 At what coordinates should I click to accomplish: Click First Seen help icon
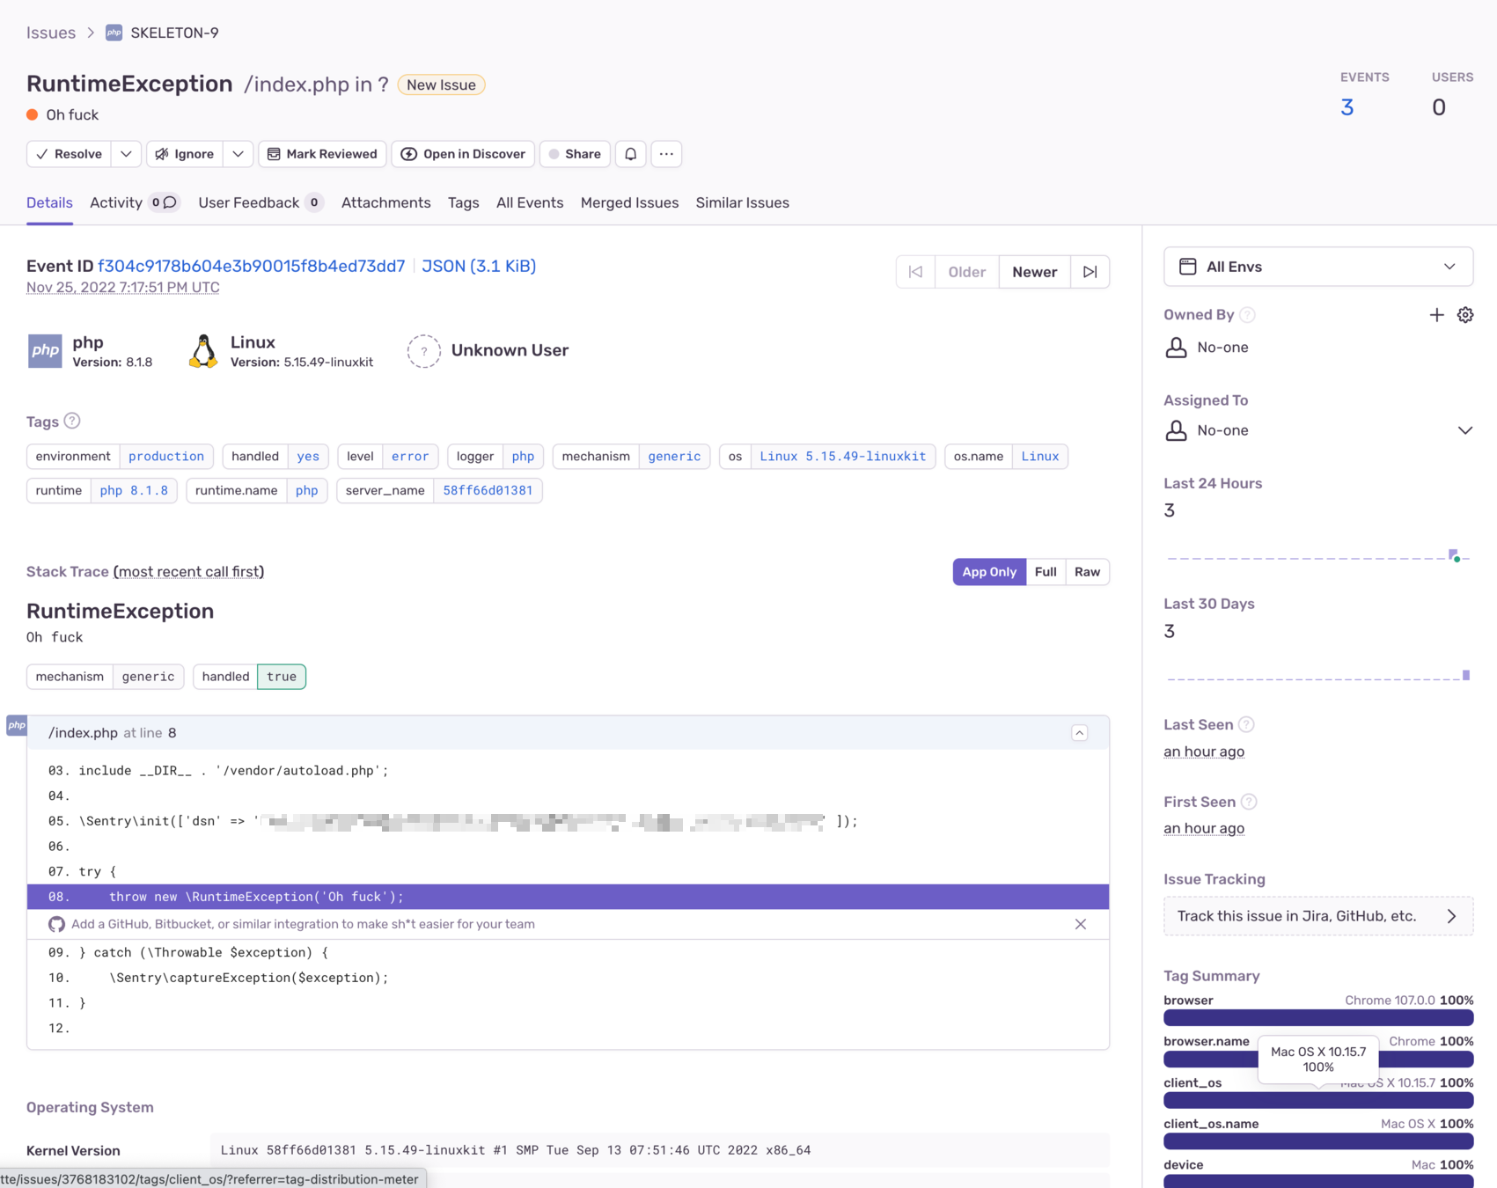pyautogui.click(x=1249, y=802)
